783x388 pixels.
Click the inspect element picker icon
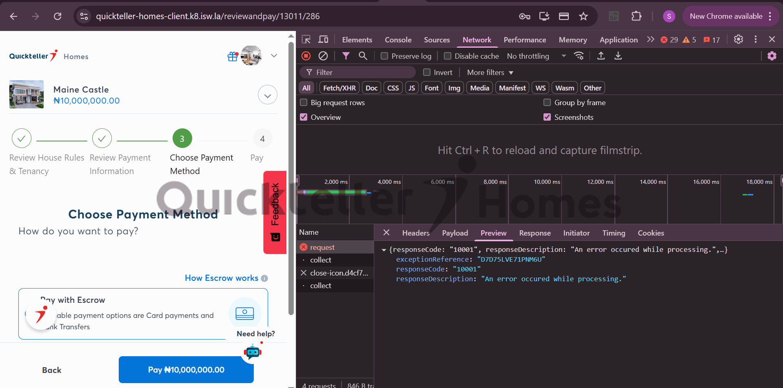pyautogui.click(x=306, y=40)
